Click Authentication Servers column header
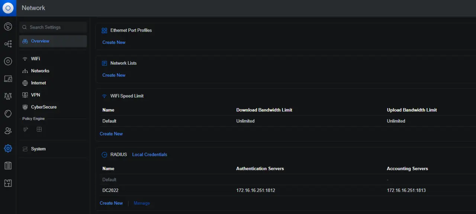Image resolution: width=476 pixels, height=214 pixels. point(260,169)
